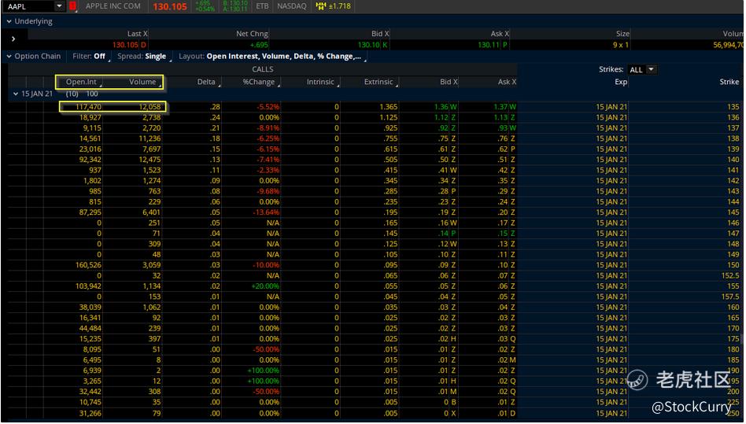Click the AAPL symbol input field
The height and width of the screenshot is (424, 746).
click(28, 6)
